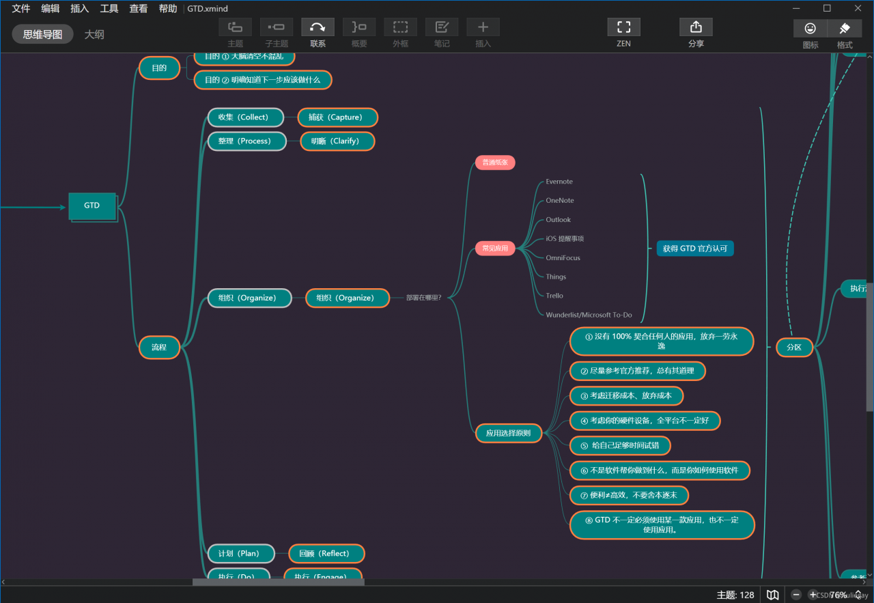
Task: Click the 主题 topic toolbar icon
Action: coord(235,27)
